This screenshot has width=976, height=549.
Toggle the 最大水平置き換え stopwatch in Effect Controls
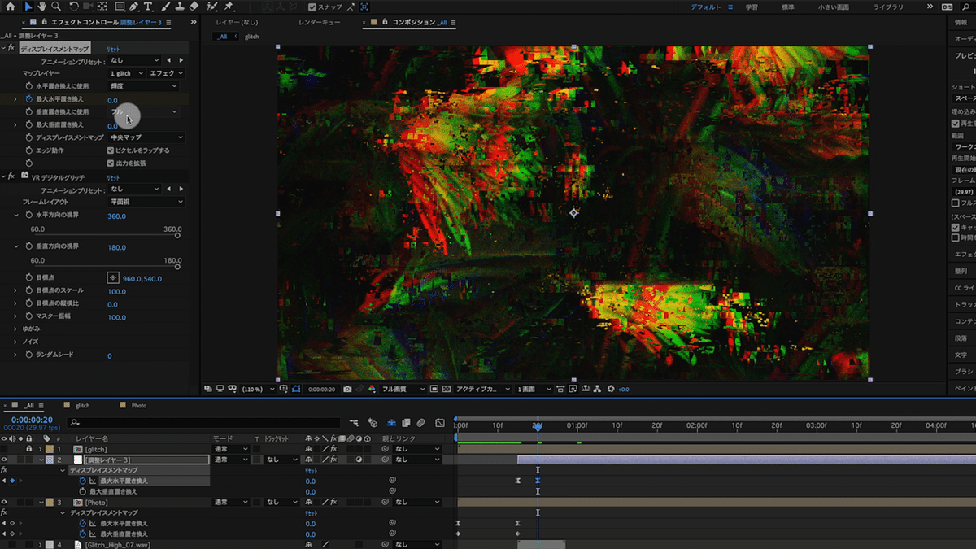click(29, 99)
